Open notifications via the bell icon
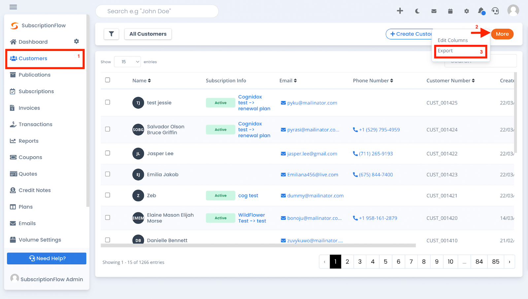Screen dimensions: 528x299 480,11
